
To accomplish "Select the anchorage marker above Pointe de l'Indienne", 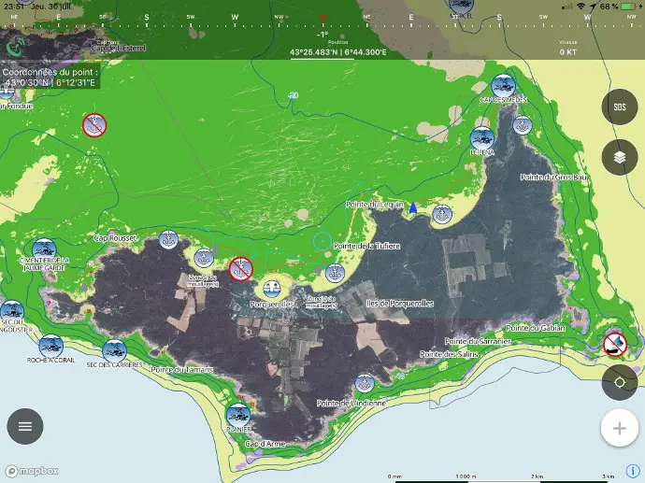I will (365, 384).
